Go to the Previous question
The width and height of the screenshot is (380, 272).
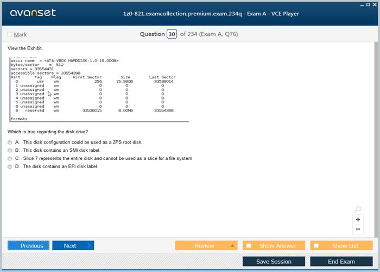tap(29, 246)
